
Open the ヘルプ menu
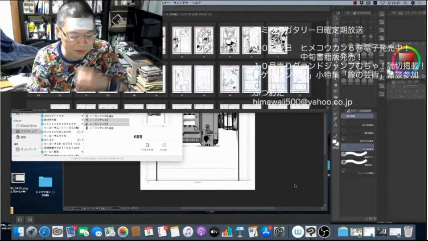tap(196, 3)
